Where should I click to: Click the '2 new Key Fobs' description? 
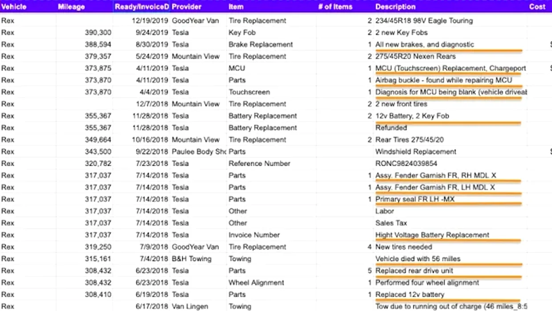point(401,32)
